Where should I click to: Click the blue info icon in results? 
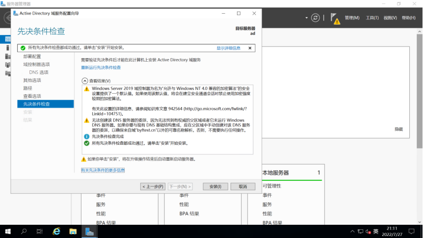tap(87, 137)
